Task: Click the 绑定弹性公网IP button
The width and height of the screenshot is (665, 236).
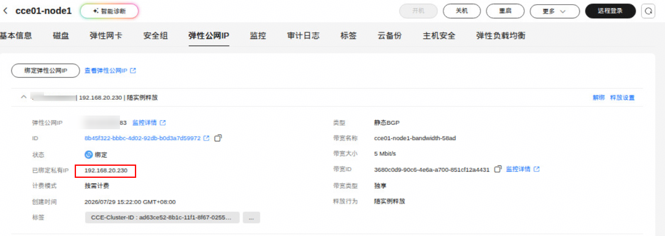Action: pyautogui.click(x=46, y=71)
